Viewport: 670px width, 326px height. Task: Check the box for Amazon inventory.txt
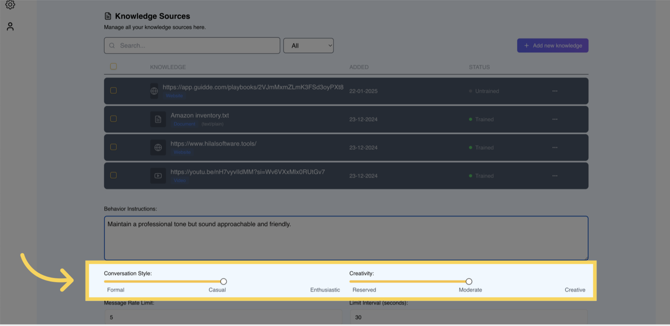[x=114, y=119]
